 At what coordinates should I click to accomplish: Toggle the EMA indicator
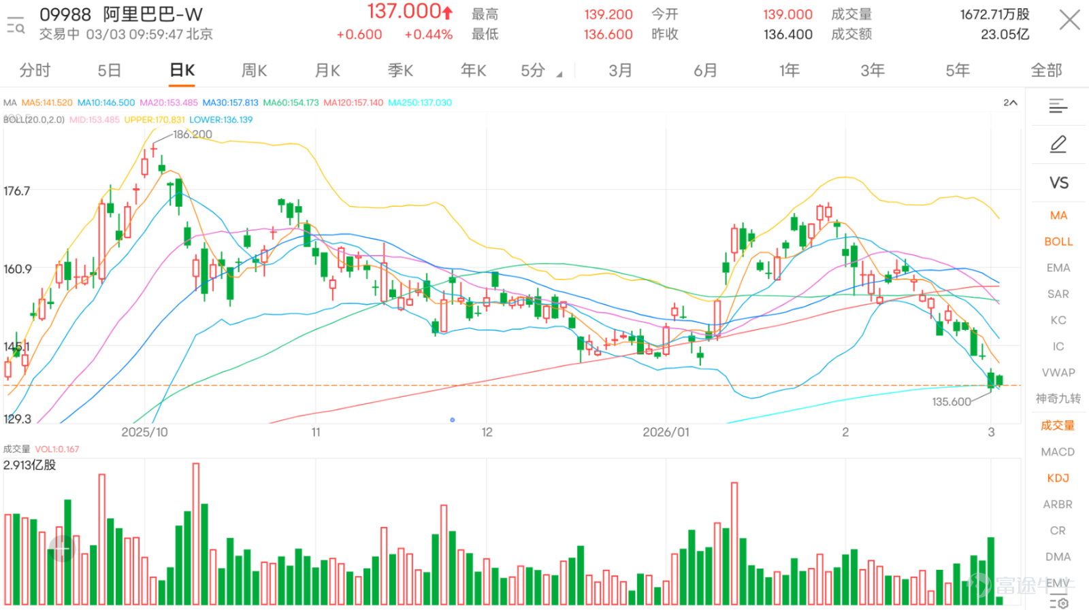(1058, 268)
